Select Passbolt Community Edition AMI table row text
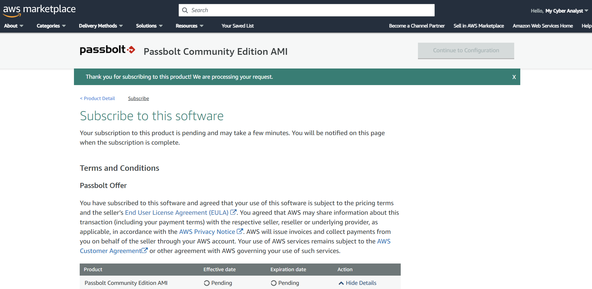The width and height of the screenshot is (592, 289). (x=126, y=283)
